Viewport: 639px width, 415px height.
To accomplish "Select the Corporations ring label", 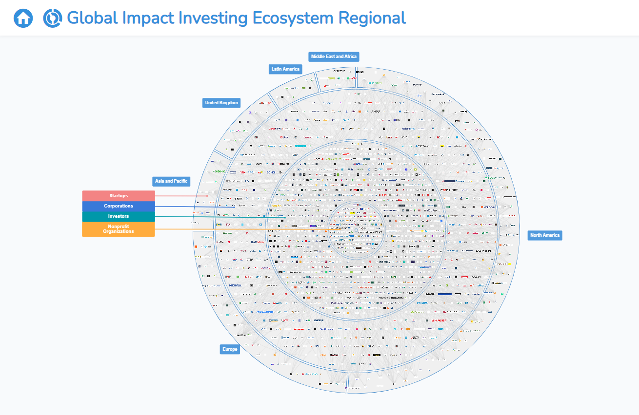I will coord(119,206).
